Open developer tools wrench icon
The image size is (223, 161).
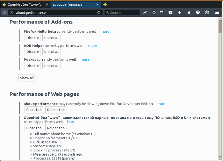tap(145, 12)
